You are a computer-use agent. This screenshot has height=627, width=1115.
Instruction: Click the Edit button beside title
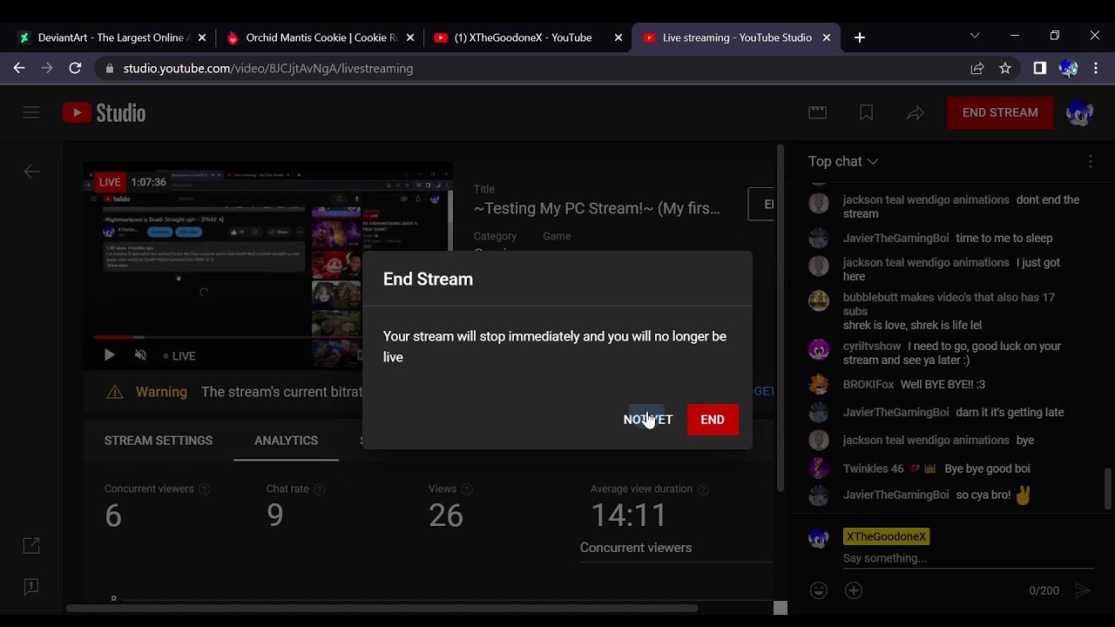760,204
